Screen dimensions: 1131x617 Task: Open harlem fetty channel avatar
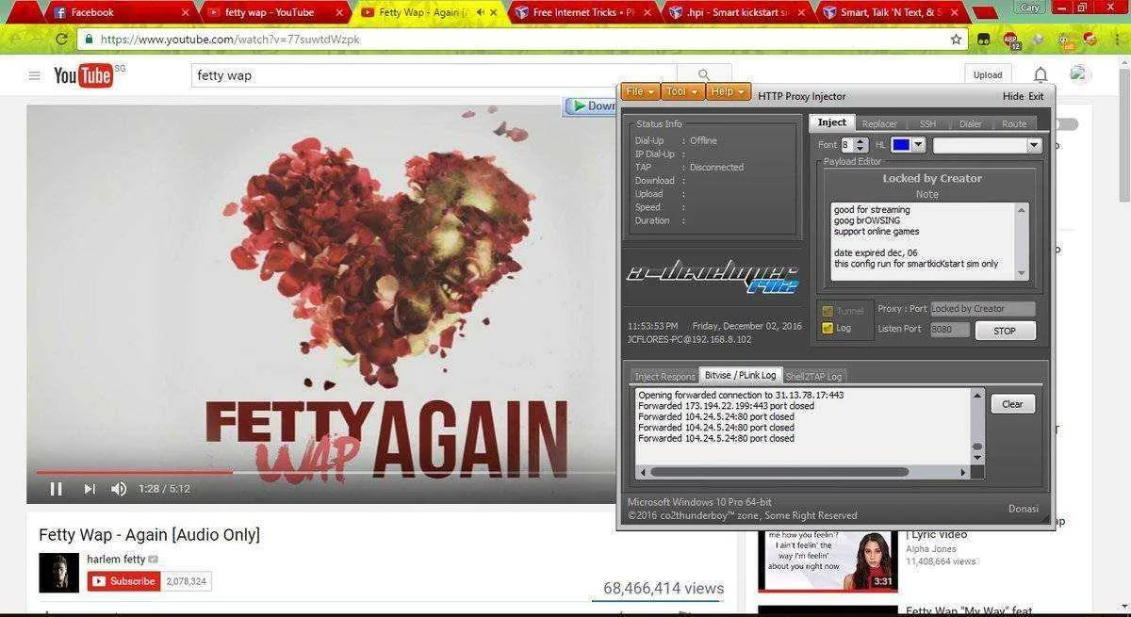tap(58, 573)
